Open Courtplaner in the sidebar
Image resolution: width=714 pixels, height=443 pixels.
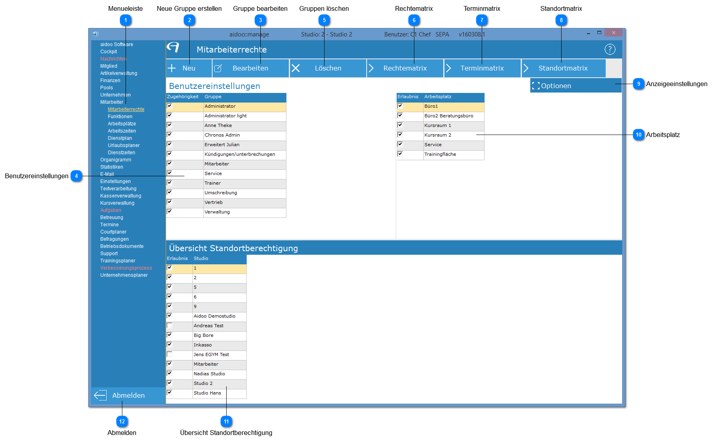coord(113,232)
